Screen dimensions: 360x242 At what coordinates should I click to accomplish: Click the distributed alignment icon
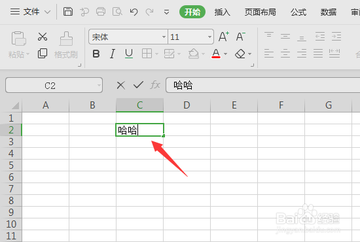pos(334,53)
